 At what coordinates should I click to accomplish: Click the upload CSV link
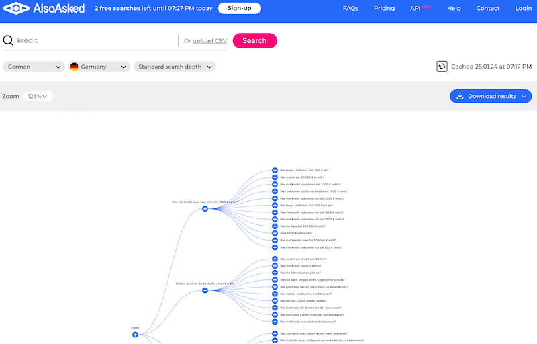(x=209, y=41)
